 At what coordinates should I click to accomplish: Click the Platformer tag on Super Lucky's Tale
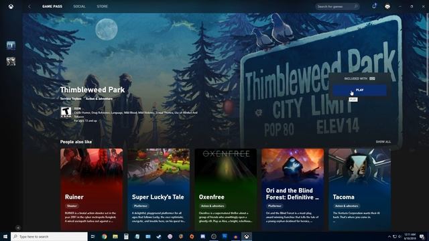coord(141,206)
